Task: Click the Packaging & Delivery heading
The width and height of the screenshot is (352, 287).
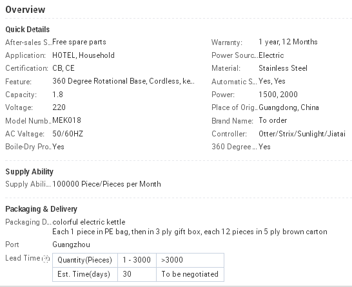Action: pyautogui.click(x=41, y=208)
